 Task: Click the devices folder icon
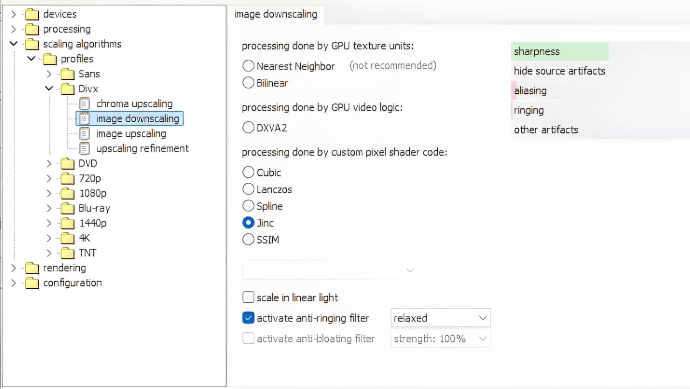pos(32,14)
